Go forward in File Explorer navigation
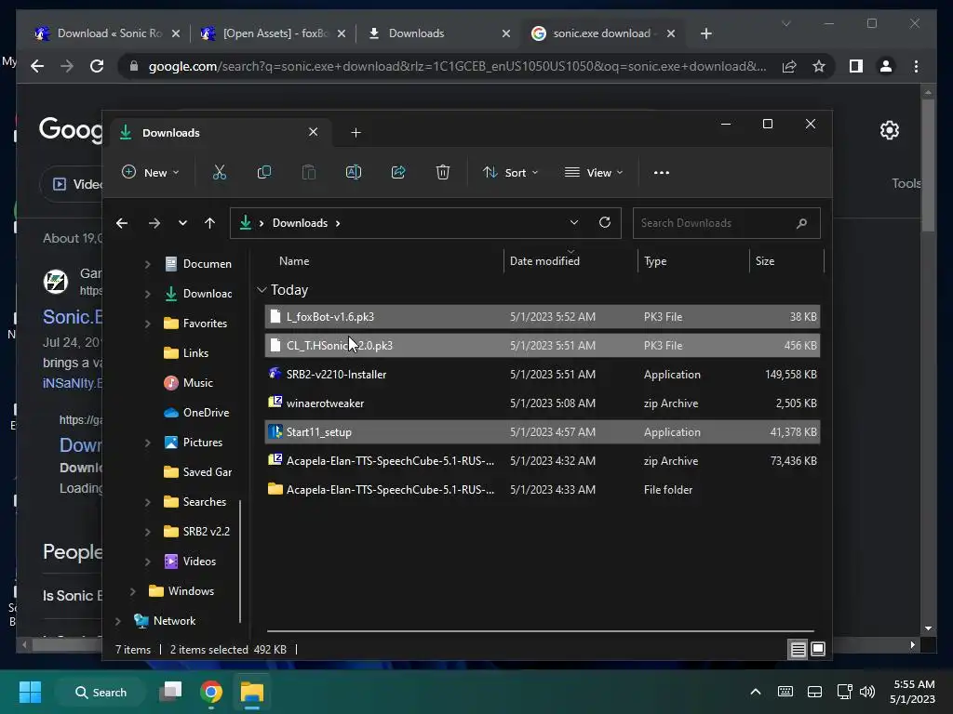 [154, 223]
